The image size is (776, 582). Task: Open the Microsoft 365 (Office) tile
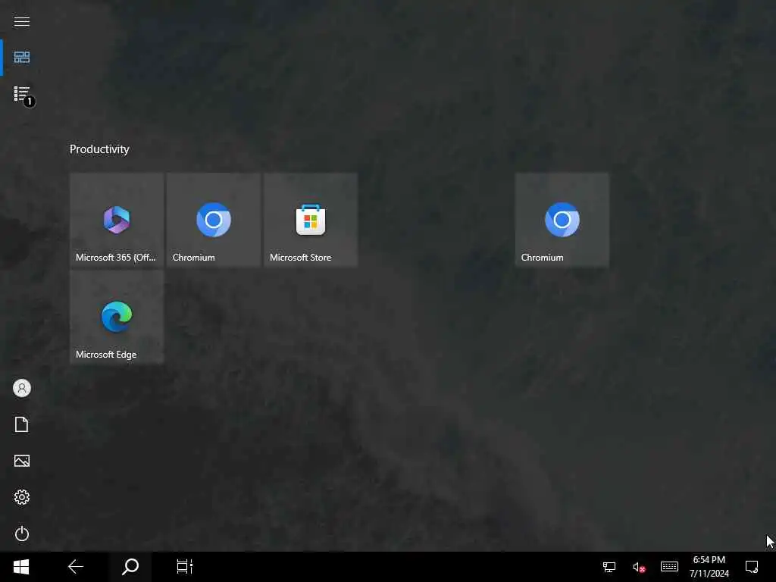[x=117, y=220]
